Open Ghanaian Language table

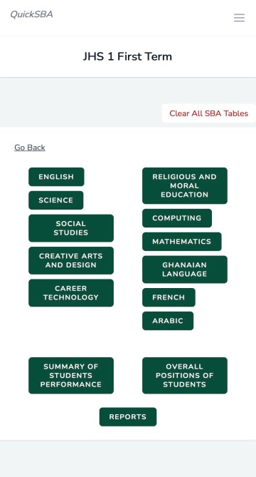point(185,270)
